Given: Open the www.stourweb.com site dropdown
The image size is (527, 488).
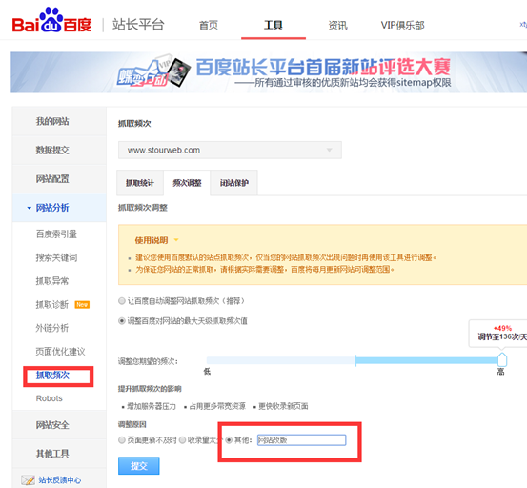Looking at the screenshot, I should tap(230, 150).
